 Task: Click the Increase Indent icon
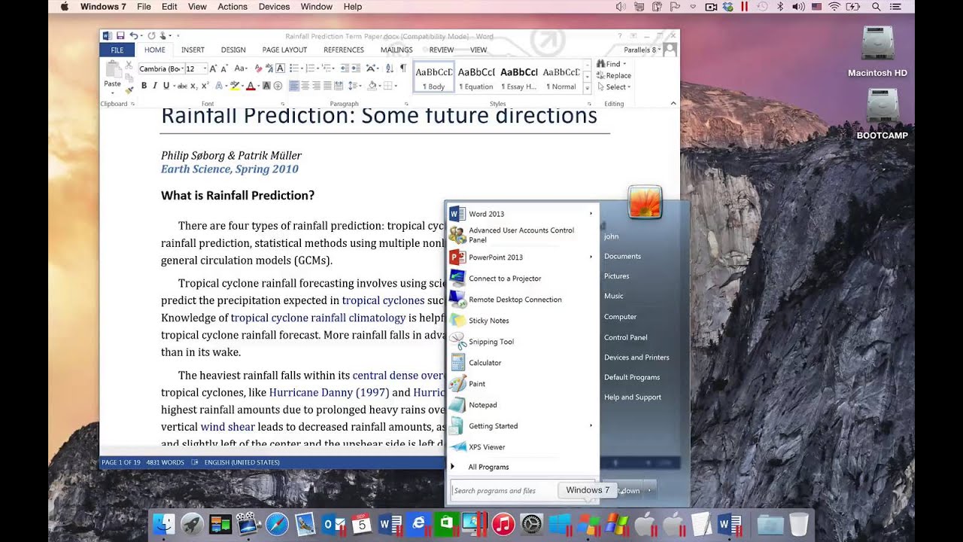(x=355, y=69)
